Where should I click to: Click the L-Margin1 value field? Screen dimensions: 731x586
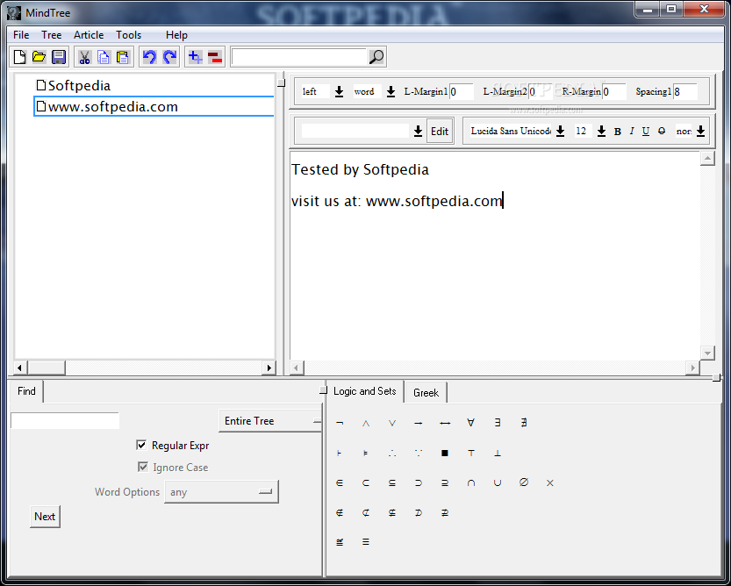461,92
